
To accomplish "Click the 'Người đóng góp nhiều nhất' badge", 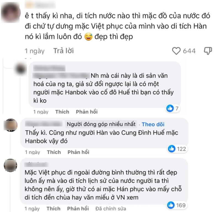I will point(101,124).
